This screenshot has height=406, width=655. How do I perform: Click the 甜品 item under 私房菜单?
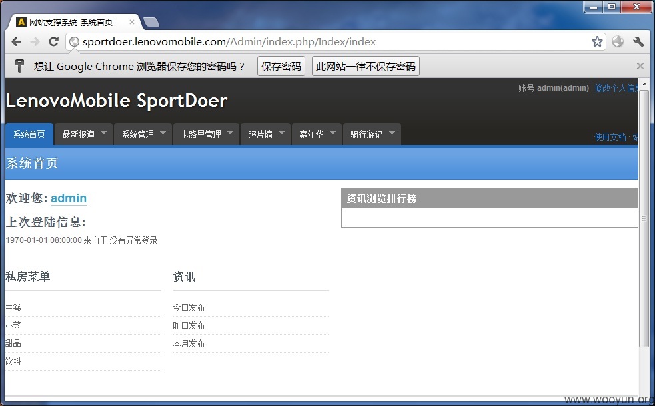pos(13,343)
